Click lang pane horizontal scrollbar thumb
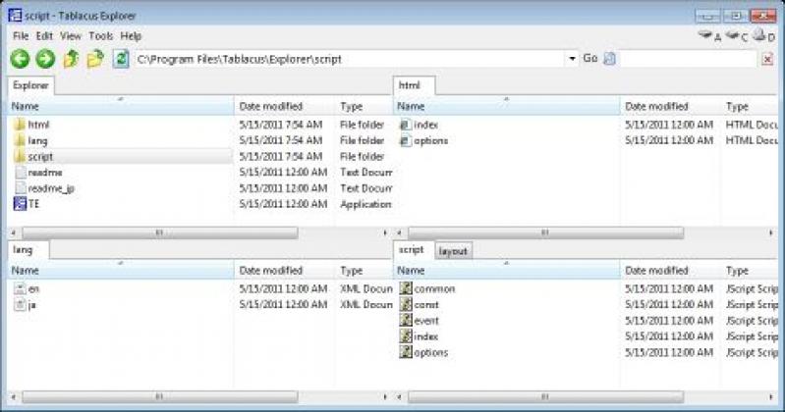The height and width of the screenshot is (412, 785). (x=160, y=396)
